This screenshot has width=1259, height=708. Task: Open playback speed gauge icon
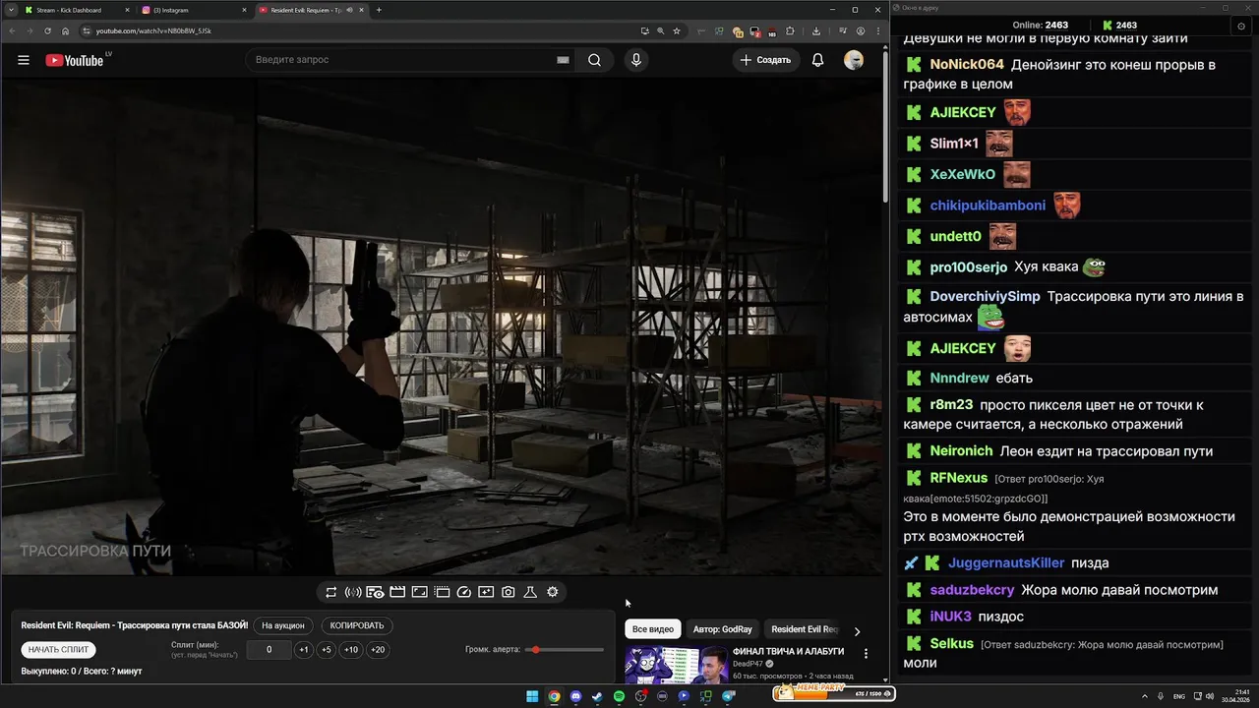(463, 592)
